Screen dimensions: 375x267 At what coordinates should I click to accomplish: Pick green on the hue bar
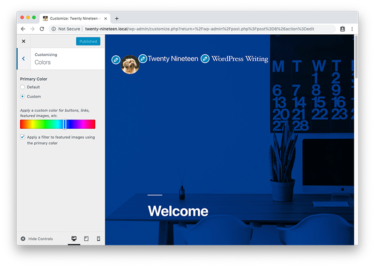click(x=45, y=124)
